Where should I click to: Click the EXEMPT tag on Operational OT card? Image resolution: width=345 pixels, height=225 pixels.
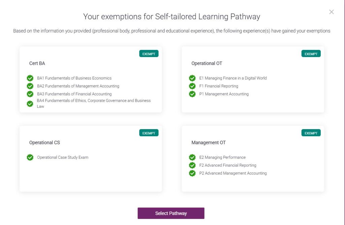point(311,54)
